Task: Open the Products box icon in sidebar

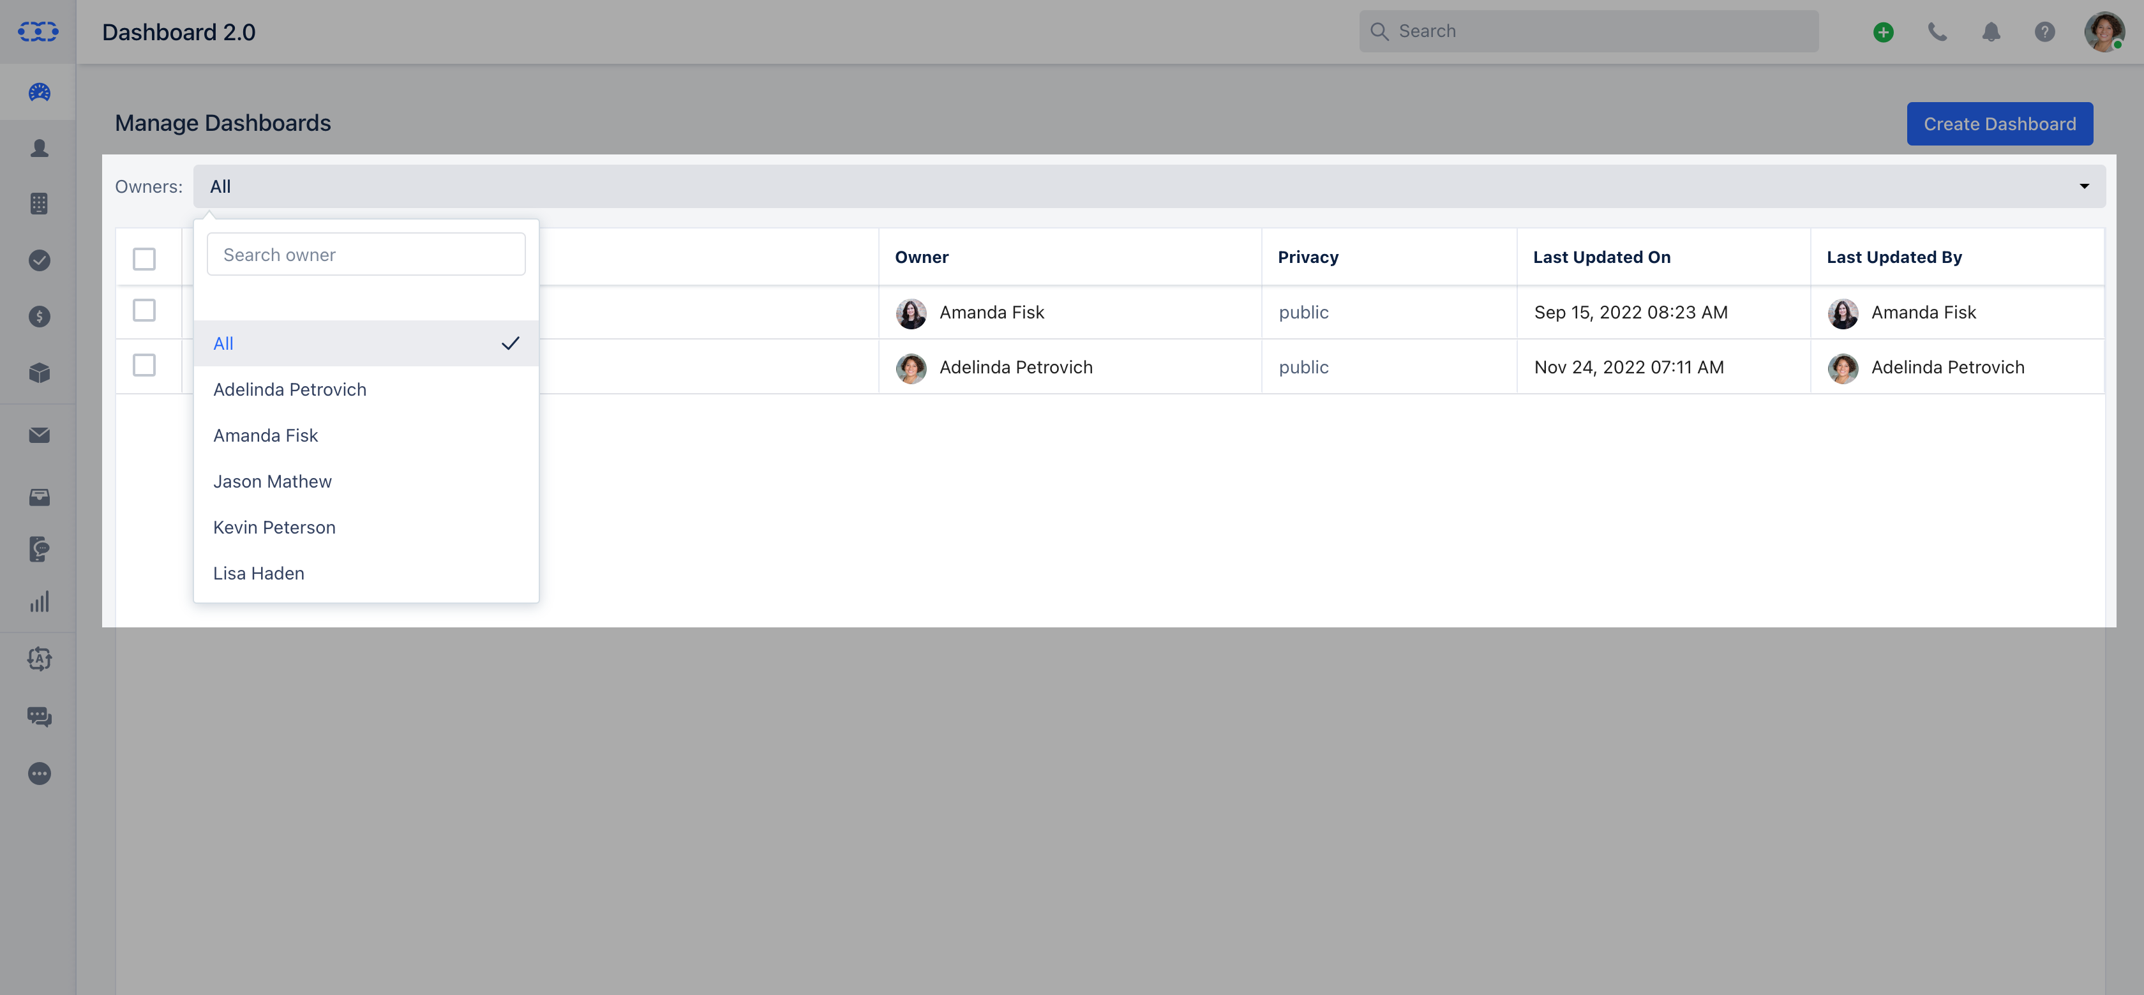Action: [39, 373]
